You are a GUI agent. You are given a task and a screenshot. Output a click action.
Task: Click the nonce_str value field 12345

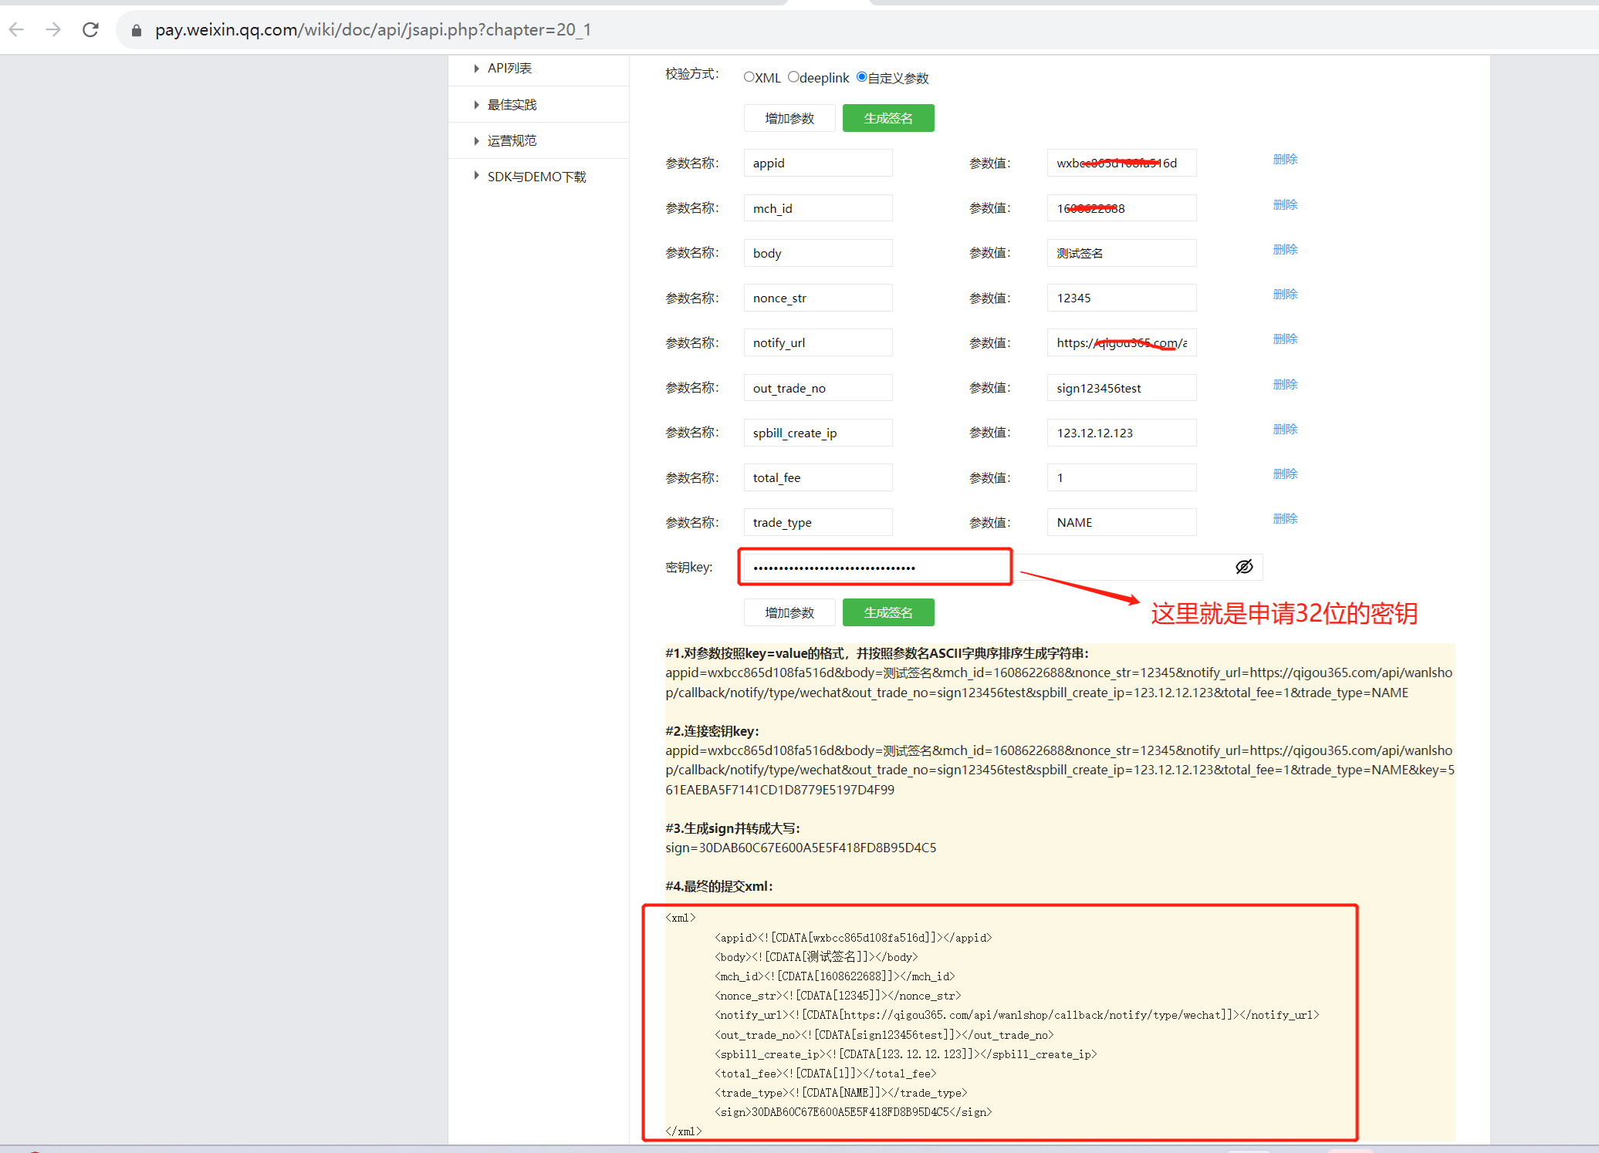pos(1121,298)
